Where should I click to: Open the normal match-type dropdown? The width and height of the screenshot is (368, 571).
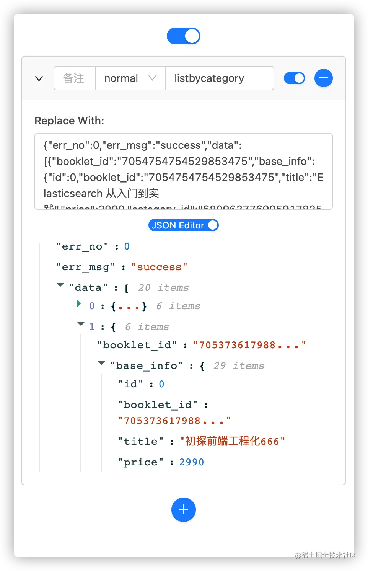click(x=130, y=78)
